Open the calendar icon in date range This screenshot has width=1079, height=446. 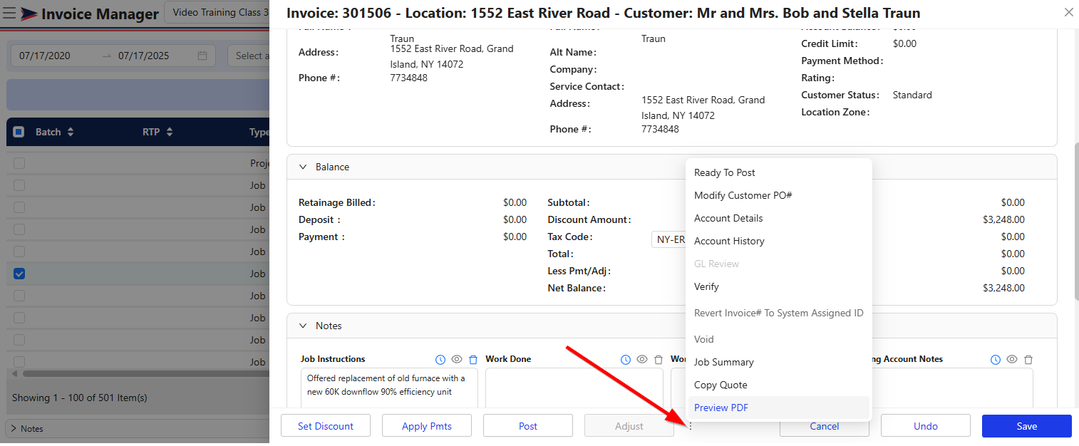(202, 56)
